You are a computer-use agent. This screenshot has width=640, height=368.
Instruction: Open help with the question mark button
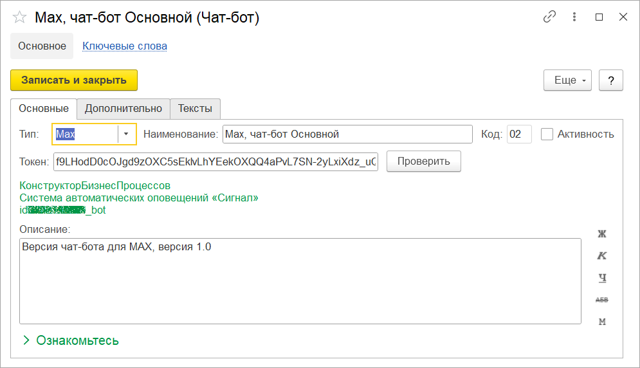(x=611, y=80)
